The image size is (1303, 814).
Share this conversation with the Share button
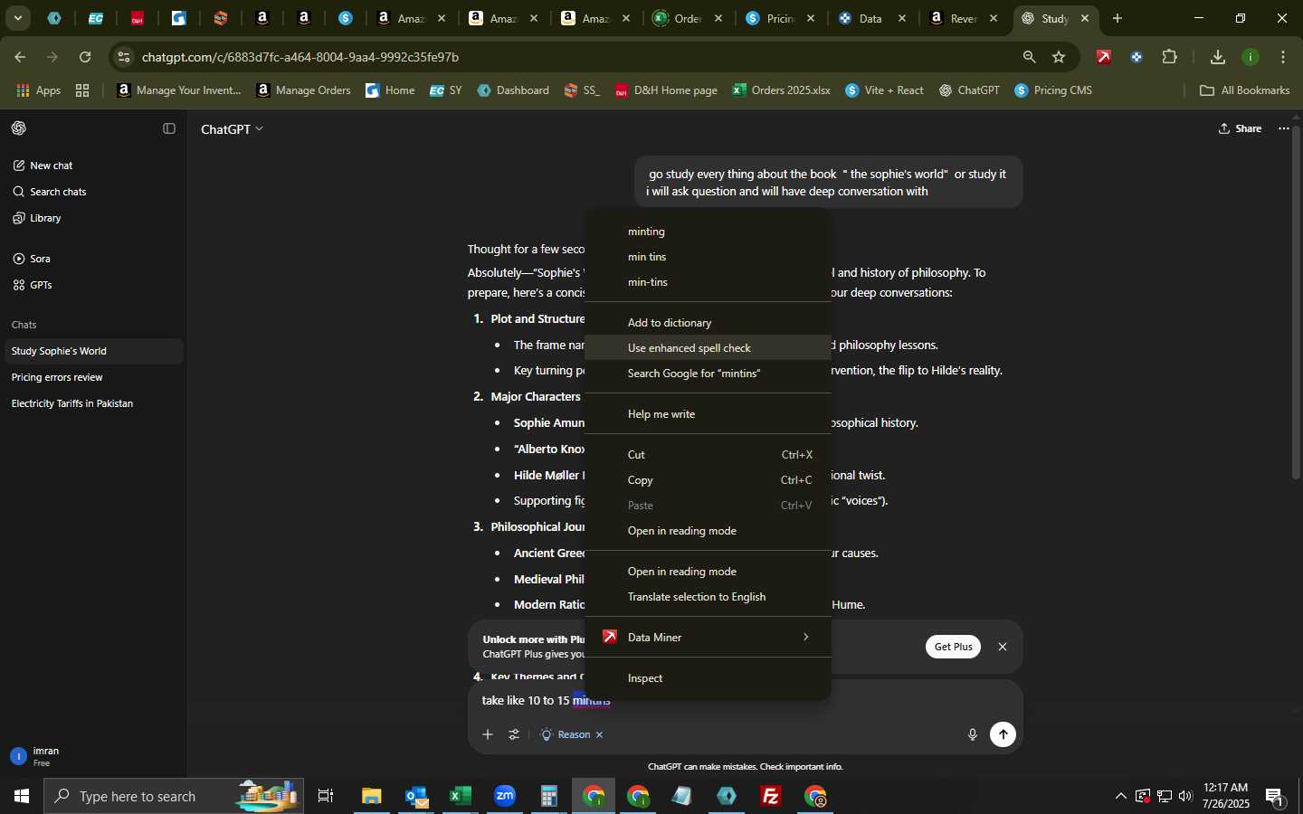(1240, 128)
